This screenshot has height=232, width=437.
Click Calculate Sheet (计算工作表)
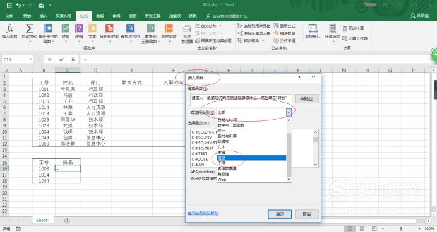coord(355,38)
